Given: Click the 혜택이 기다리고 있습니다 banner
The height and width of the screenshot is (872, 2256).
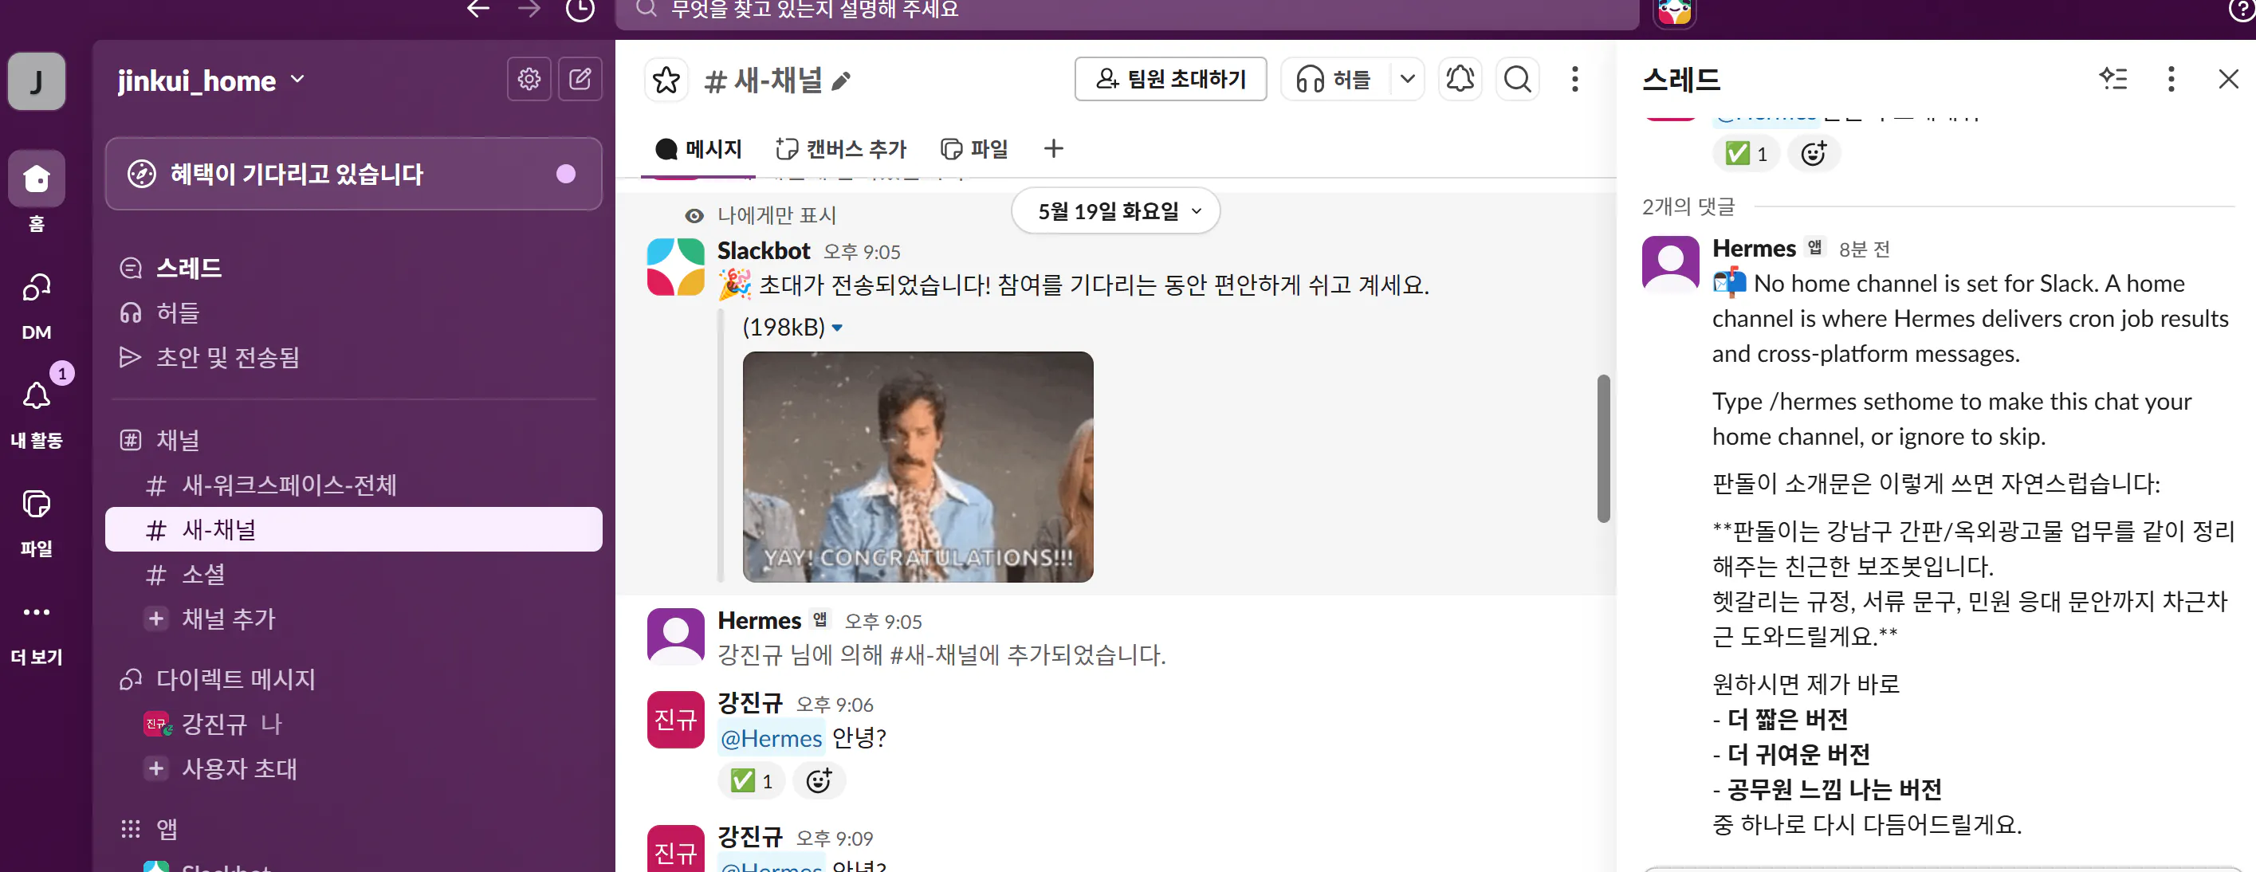Looking at the screenshot, I should pyautogui.click(x=353, y=173).
